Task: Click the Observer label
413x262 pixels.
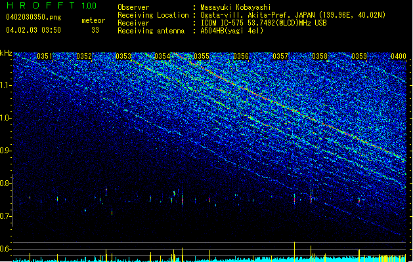Action: [x=133, y=7]
